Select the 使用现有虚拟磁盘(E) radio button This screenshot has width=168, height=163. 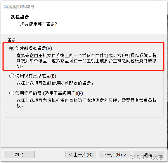[x=12, y=76]
